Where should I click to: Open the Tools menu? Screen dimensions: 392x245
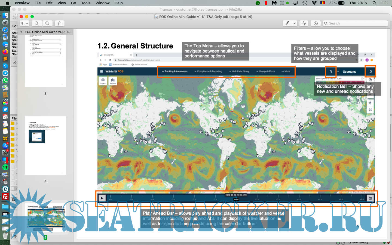tap(86, 3)
